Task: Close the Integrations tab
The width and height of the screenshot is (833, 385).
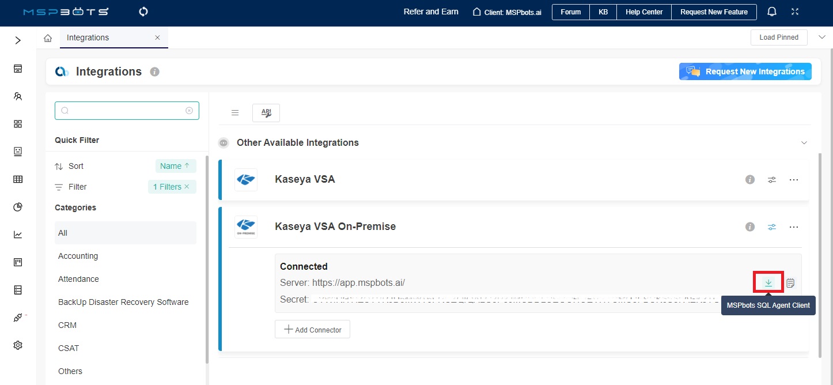Action: click(x=157, y=37)
